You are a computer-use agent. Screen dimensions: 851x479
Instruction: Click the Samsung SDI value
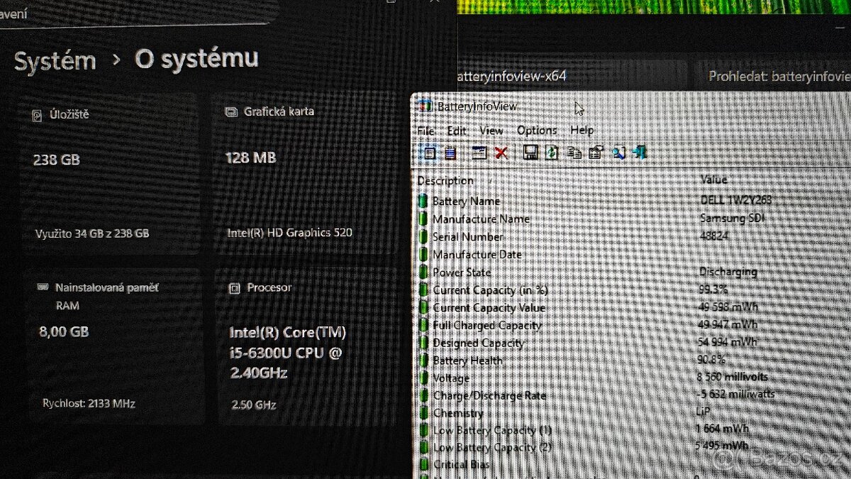tap(733, 218)
